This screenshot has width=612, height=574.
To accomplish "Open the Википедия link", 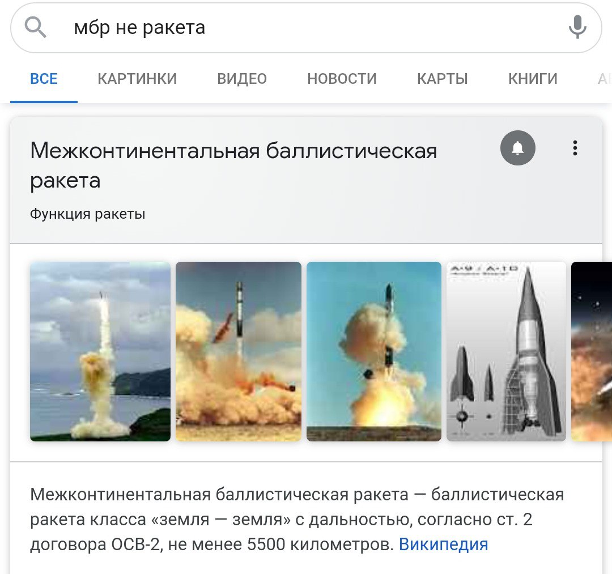I will click(443, 544).
